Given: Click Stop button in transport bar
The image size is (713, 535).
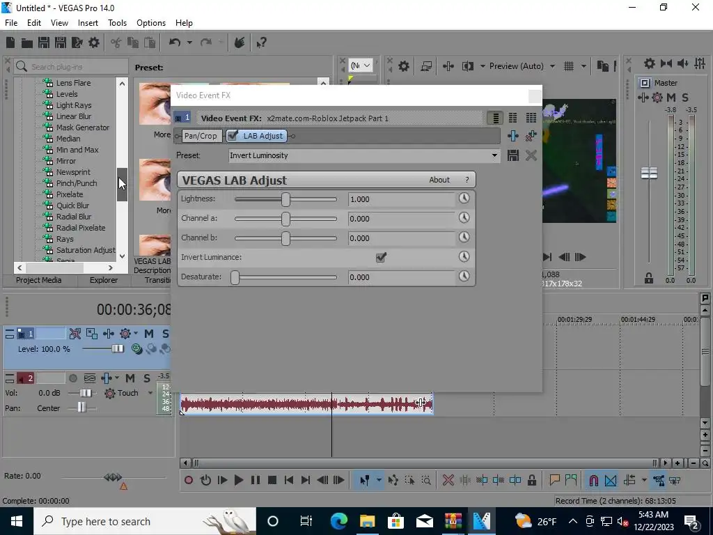Looking at the screenshot, I should 272,480.
